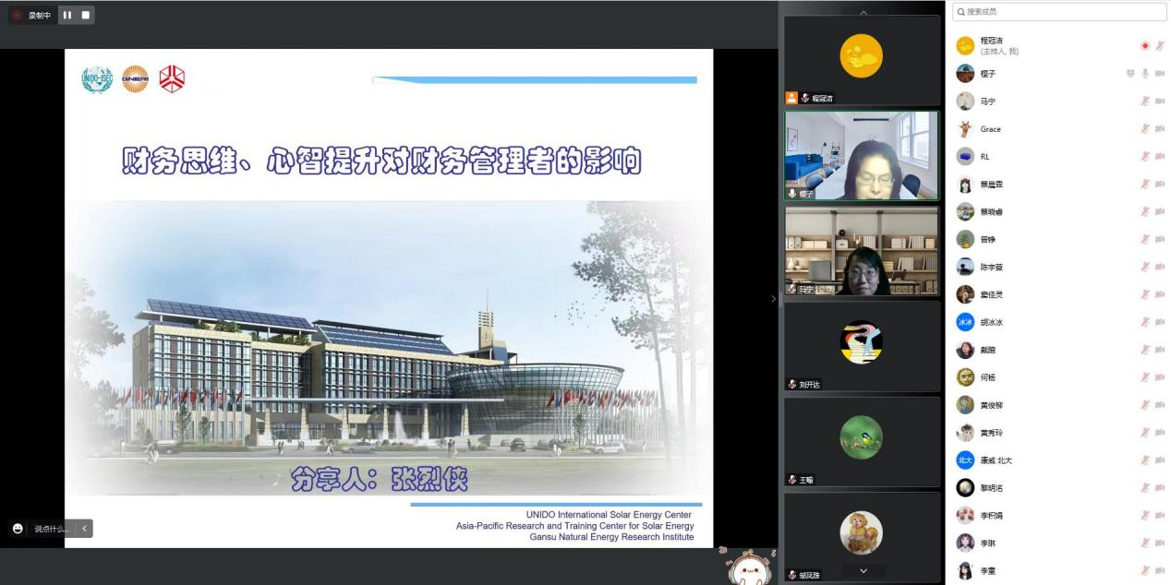
Task: Click the 冰冰 blue avatar icon
Action: 965,322
